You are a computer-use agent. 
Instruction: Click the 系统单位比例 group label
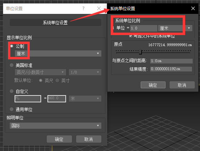coord(128,20)
